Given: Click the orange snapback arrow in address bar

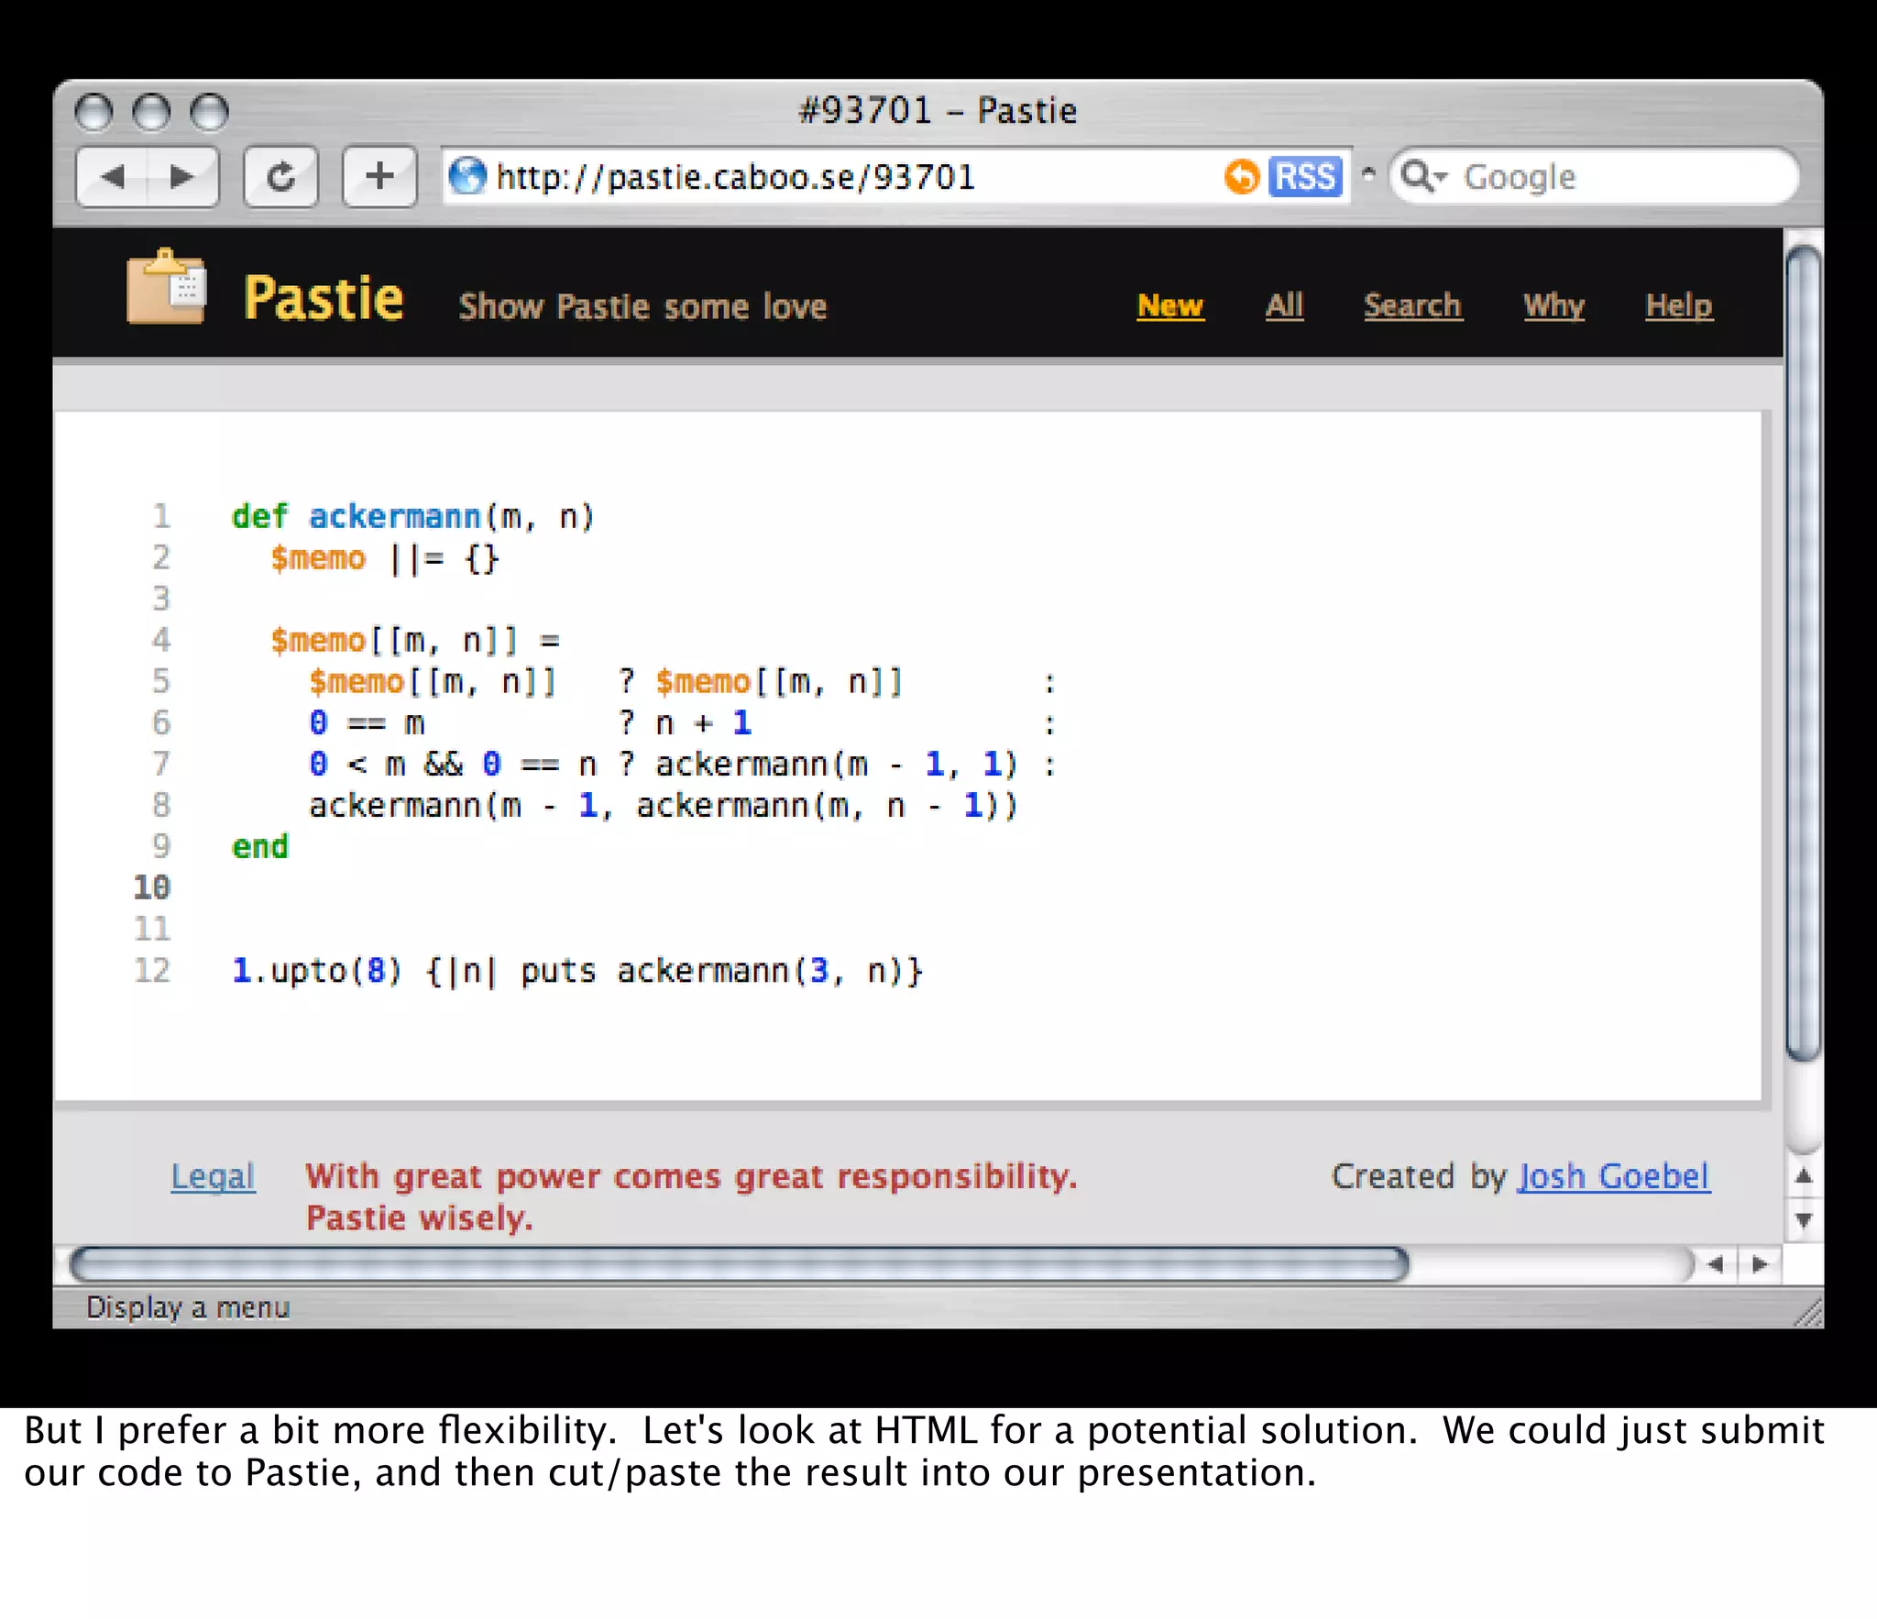Looking at the screenshot, I should pyautogui.click(x=1242, y=176).
